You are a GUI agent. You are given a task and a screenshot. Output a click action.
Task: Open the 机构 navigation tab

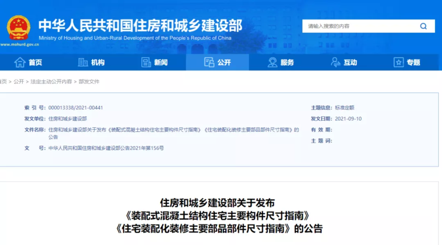click(x=91, y=62)
